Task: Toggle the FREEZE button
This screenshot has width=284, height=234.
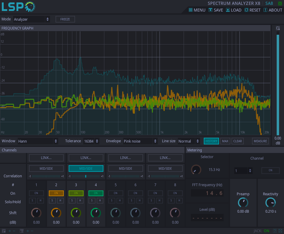Action: (65, 19)
